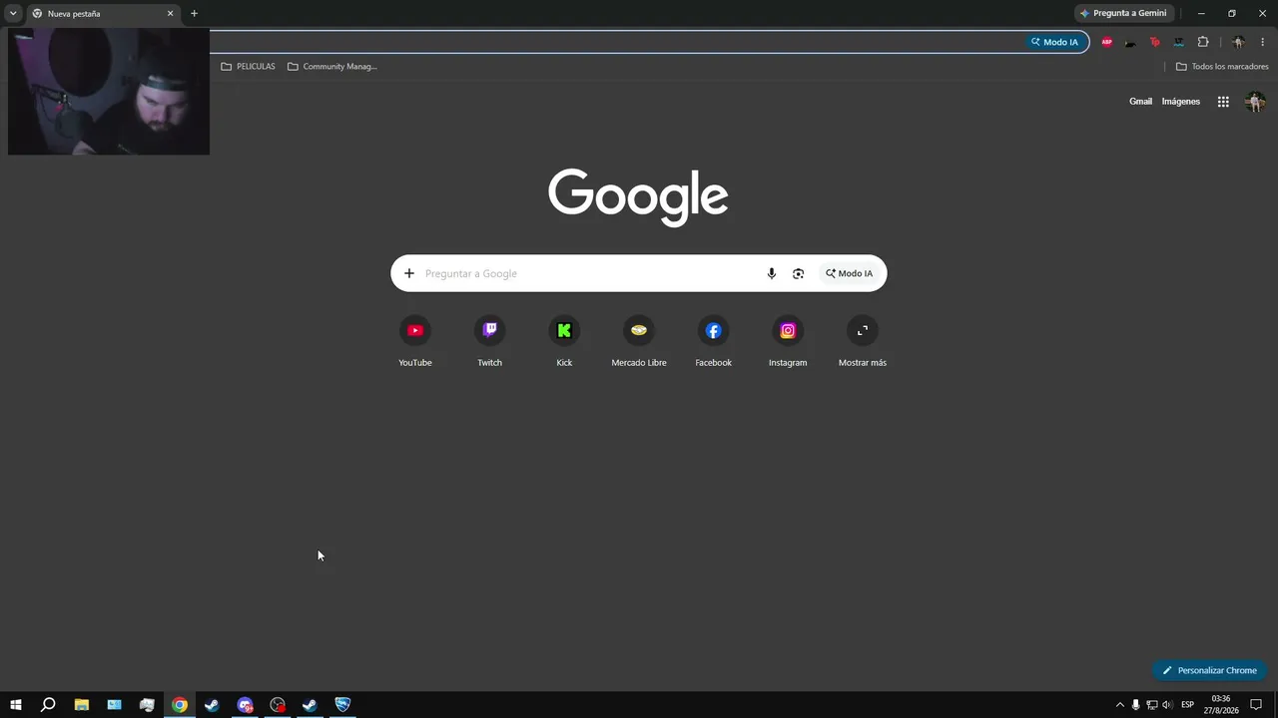Open Windows taskbar search

click(x=48, y=705)
